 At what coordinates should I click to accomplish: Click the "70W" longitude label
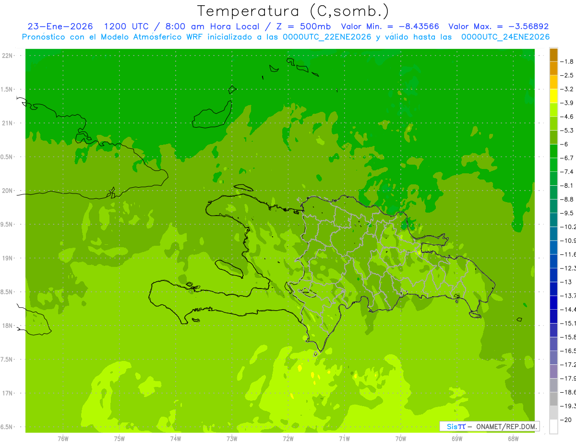pyautogui.click(x=401, y=439)
